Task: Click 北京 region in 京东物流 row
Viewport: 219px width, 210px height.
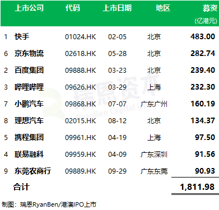Action: pyautogui.click(x=154, y=54)
